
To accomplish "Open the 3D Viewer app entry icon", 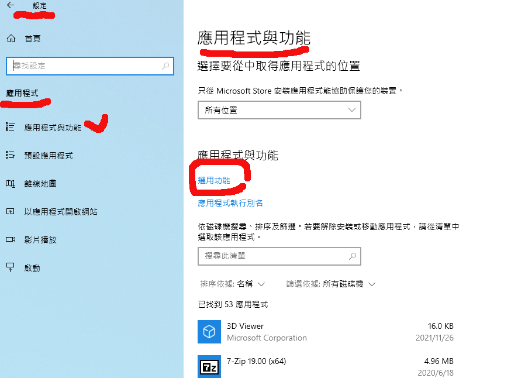I will (209, 332).
